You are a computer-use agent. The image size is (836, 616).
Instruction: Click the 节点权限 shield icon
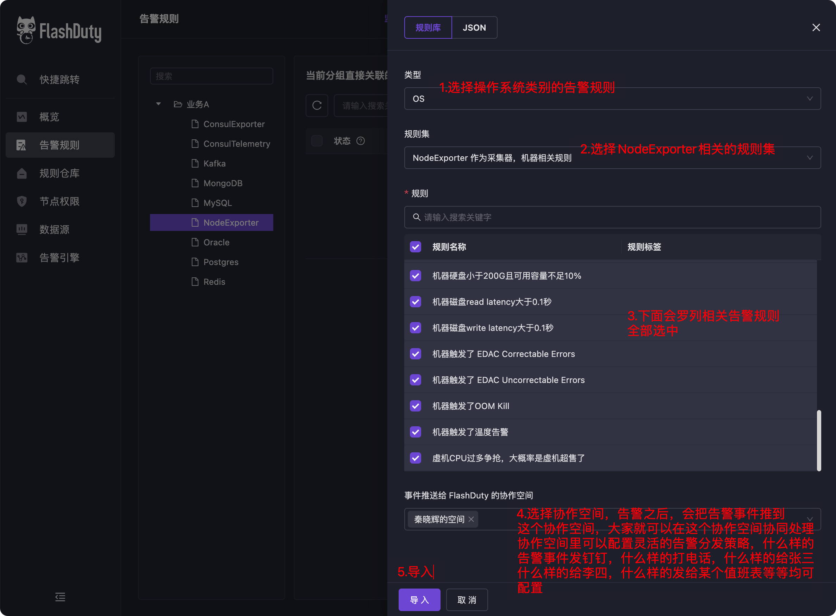tap(21, 201)
